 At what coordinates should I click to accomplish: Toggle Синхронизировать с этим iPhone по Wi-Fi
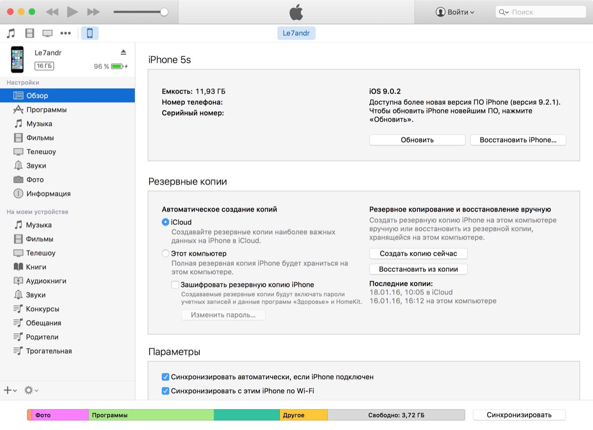click(165, 391)
